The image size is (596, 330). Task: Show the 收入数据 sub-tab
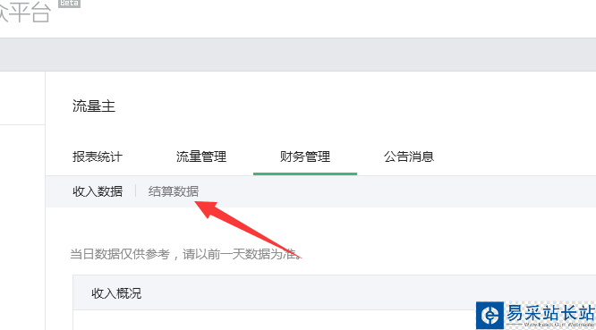(x=98, y=191)
